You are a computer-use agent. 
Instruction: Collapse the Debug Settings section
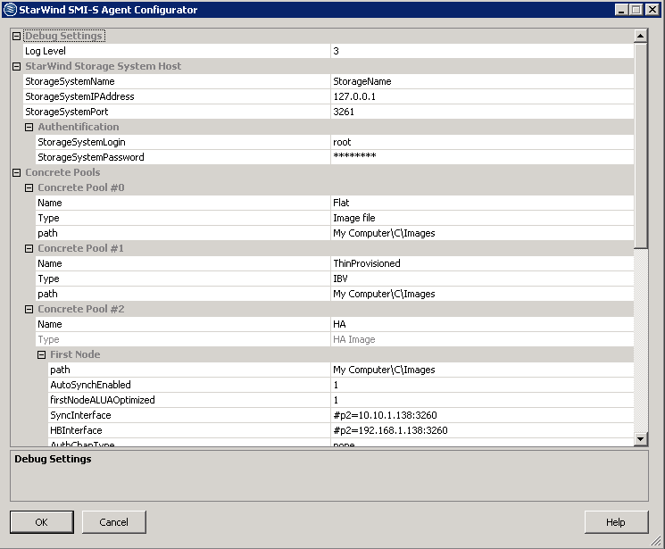(16, 36)
